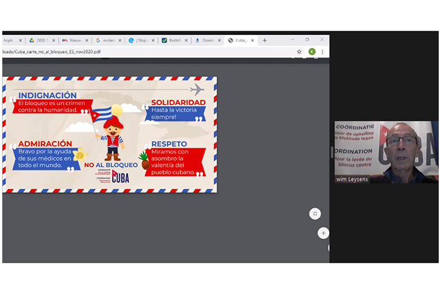Bookmark this page with the star icon
The image size is (441, 294).
click(299, 52)
